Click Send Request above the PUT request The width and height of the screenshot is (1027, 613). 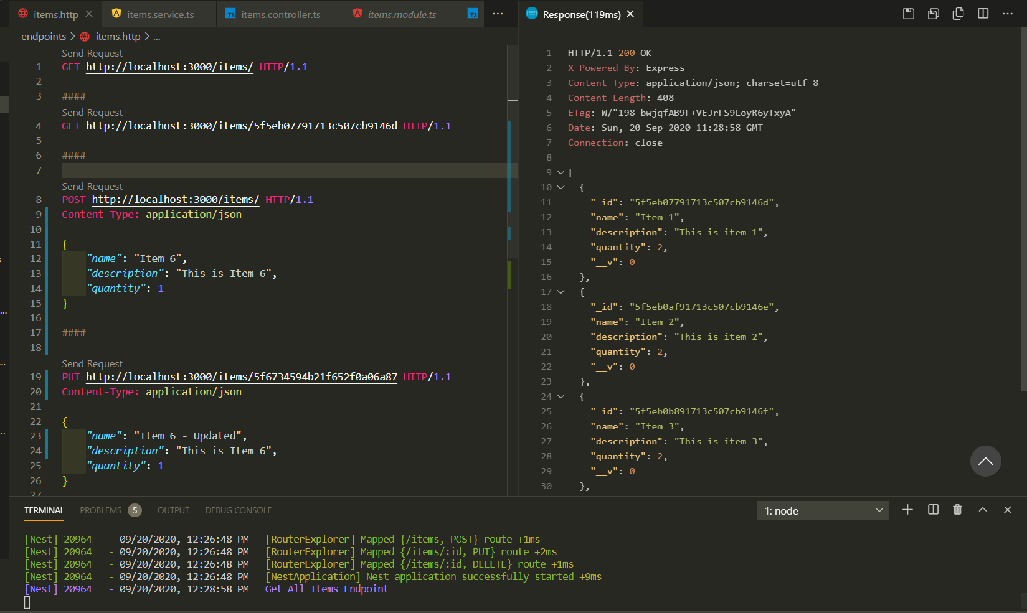click(x=92, y=363)
